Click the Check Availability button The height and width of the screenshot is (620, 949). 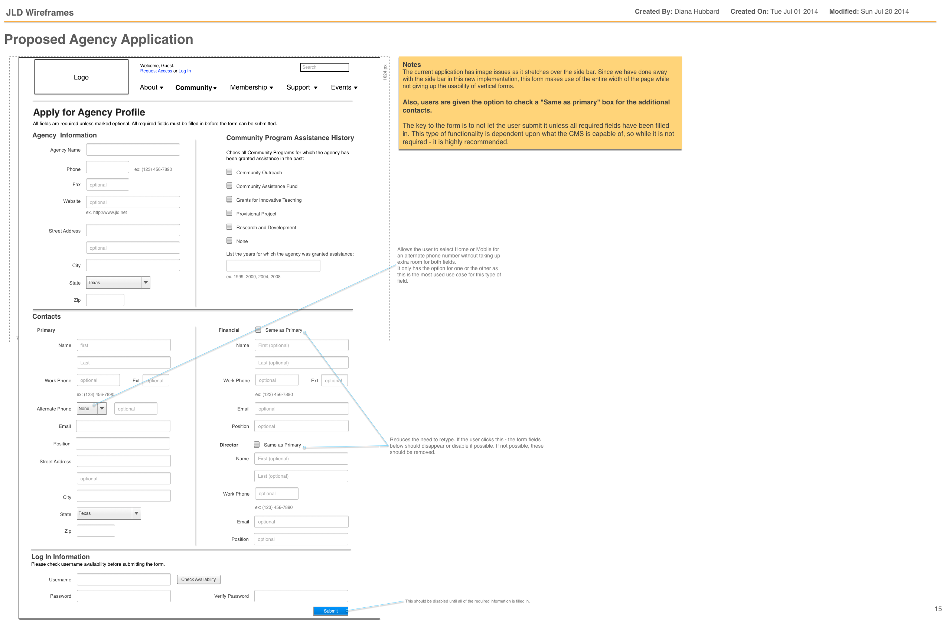click(199, 579)
